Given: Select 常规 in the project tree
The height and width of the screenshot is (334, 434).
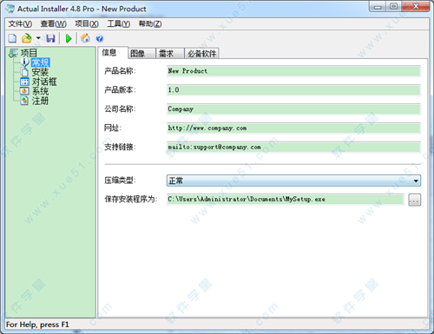Looking at the screenshot, I should [40, 62].
